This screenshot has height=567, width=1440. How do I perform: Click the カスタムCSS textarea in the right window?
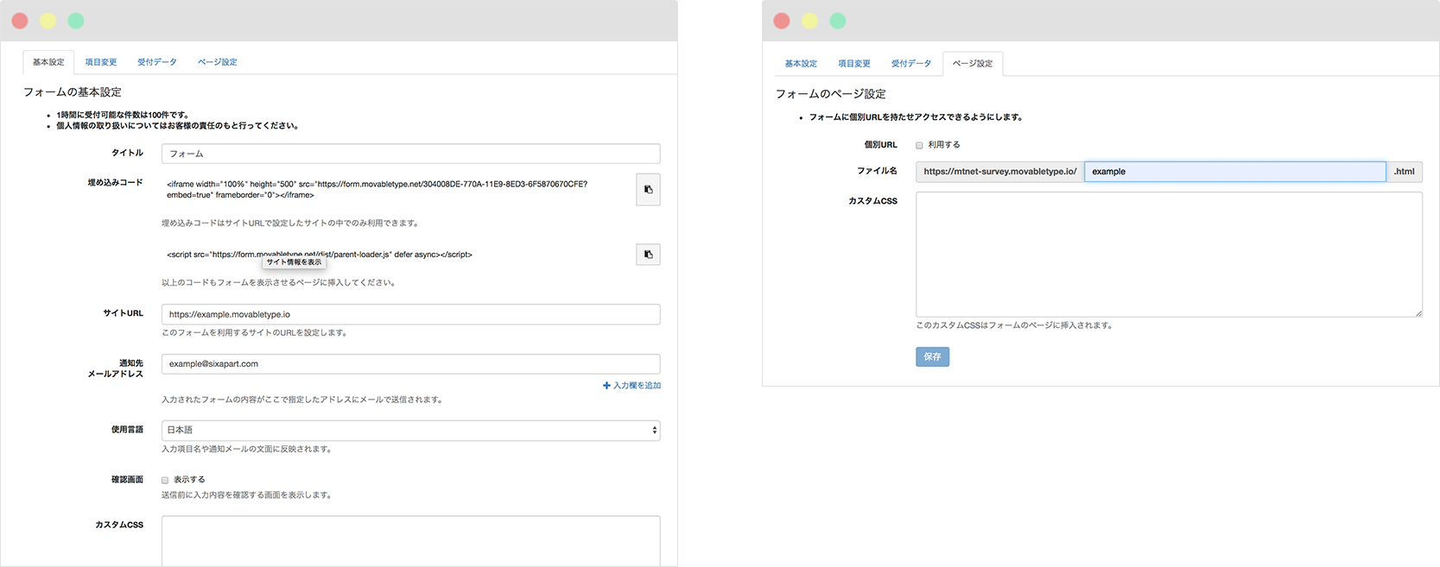click(x=1169, y=255)
